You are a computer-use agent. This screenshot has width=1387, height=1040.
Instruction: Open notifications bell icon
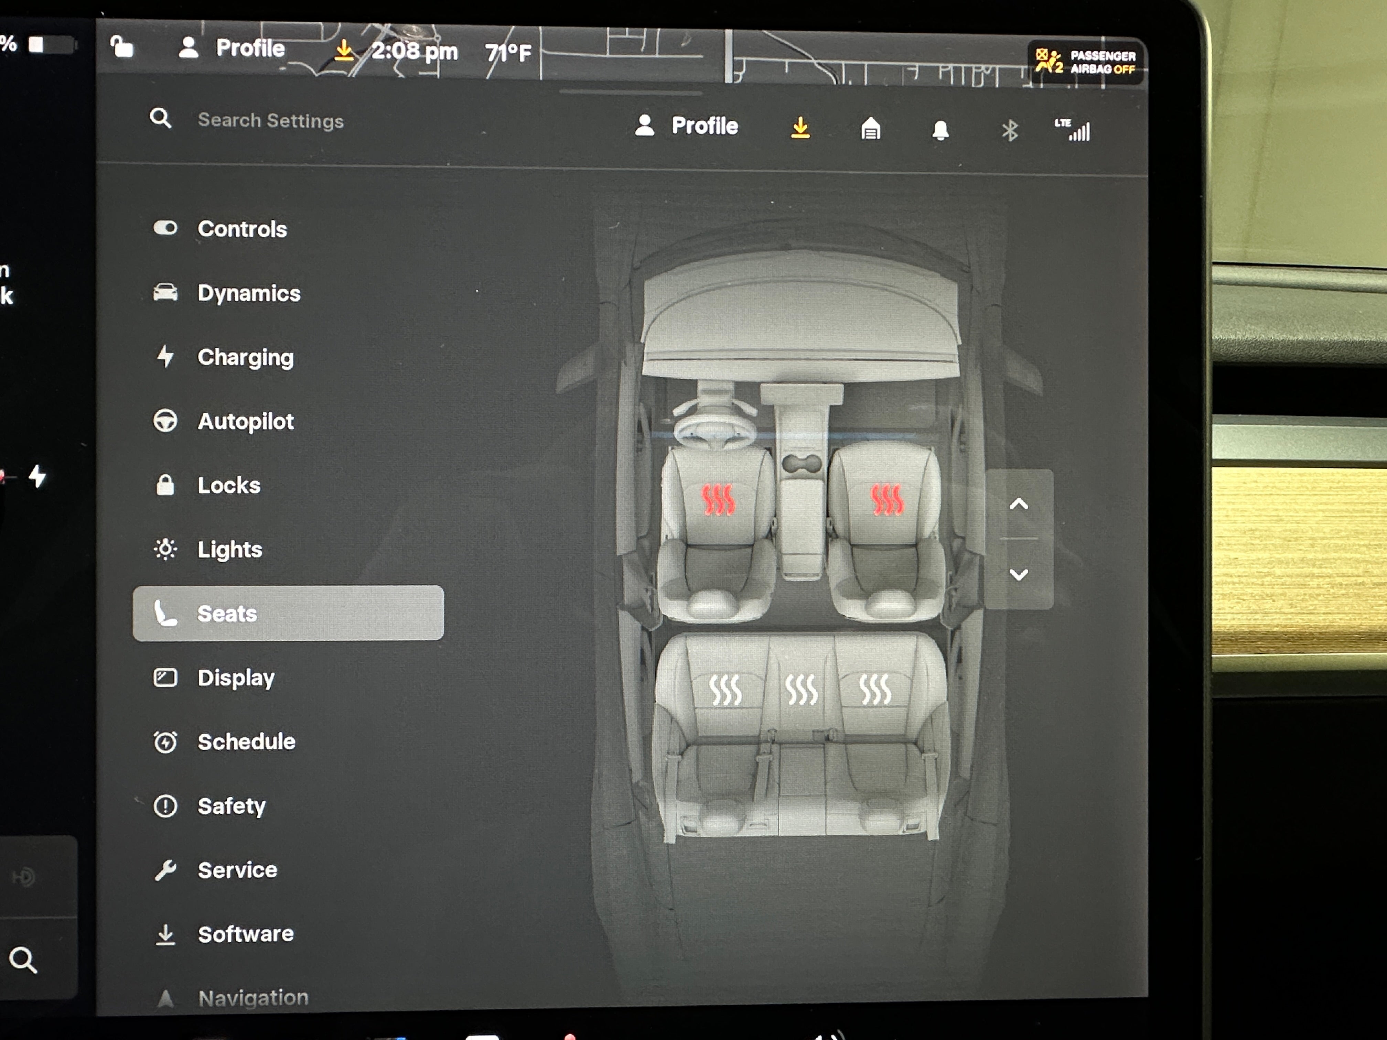tap(940, 130)
